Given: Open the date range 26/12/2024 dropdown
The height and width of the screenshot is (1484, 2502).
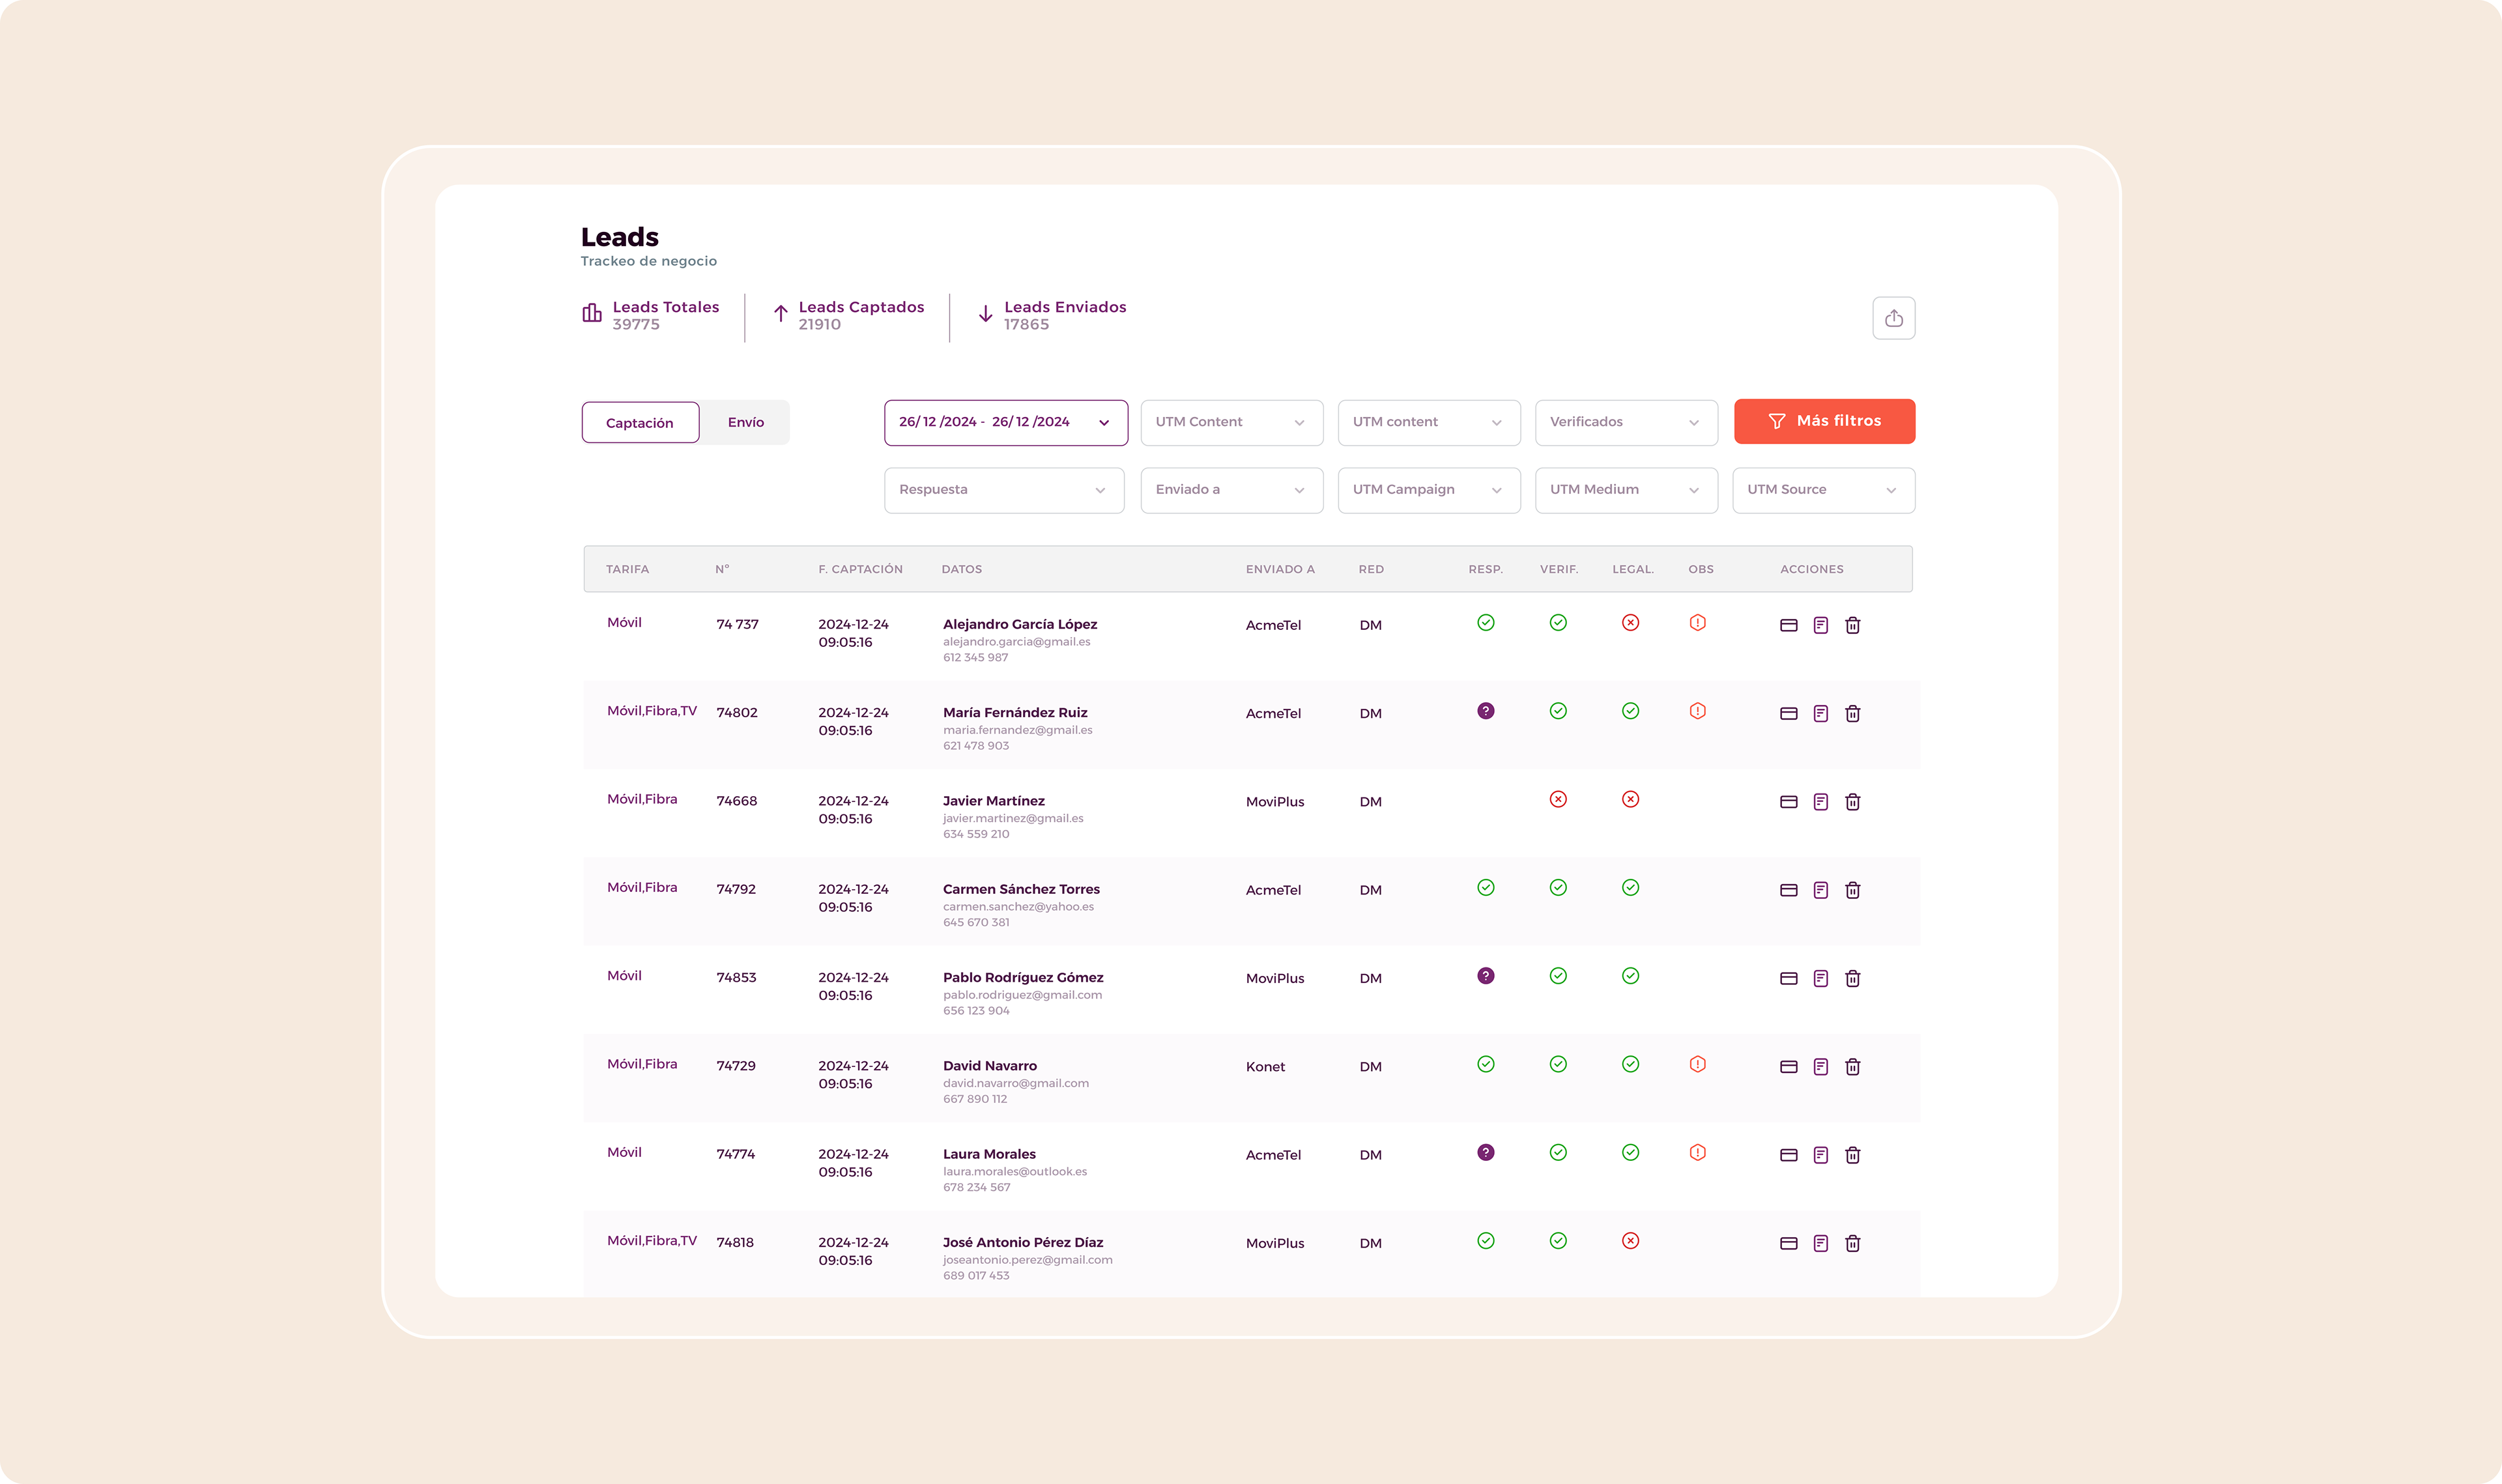Looking at the screenshot, I should pos(1005,422).
